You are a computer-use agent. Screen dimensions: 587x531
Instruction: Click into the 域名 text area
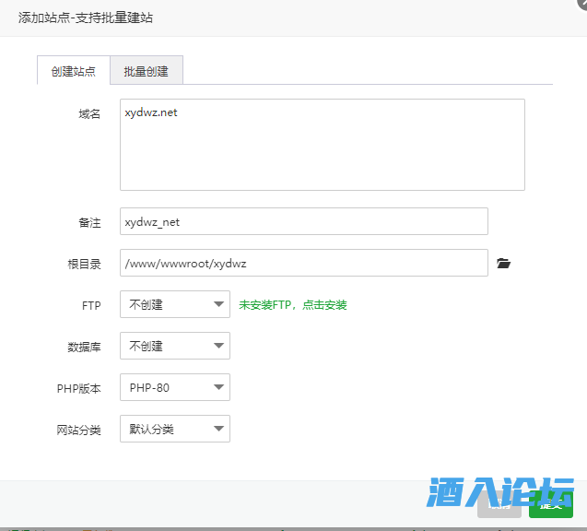tap(322, 145)
